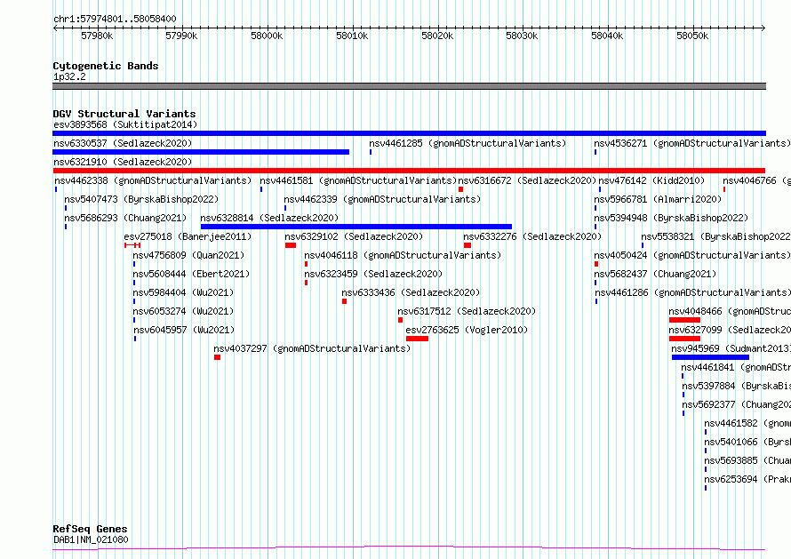Open nsv4536271 gnomAD variant label

click(x=692, y=143)
